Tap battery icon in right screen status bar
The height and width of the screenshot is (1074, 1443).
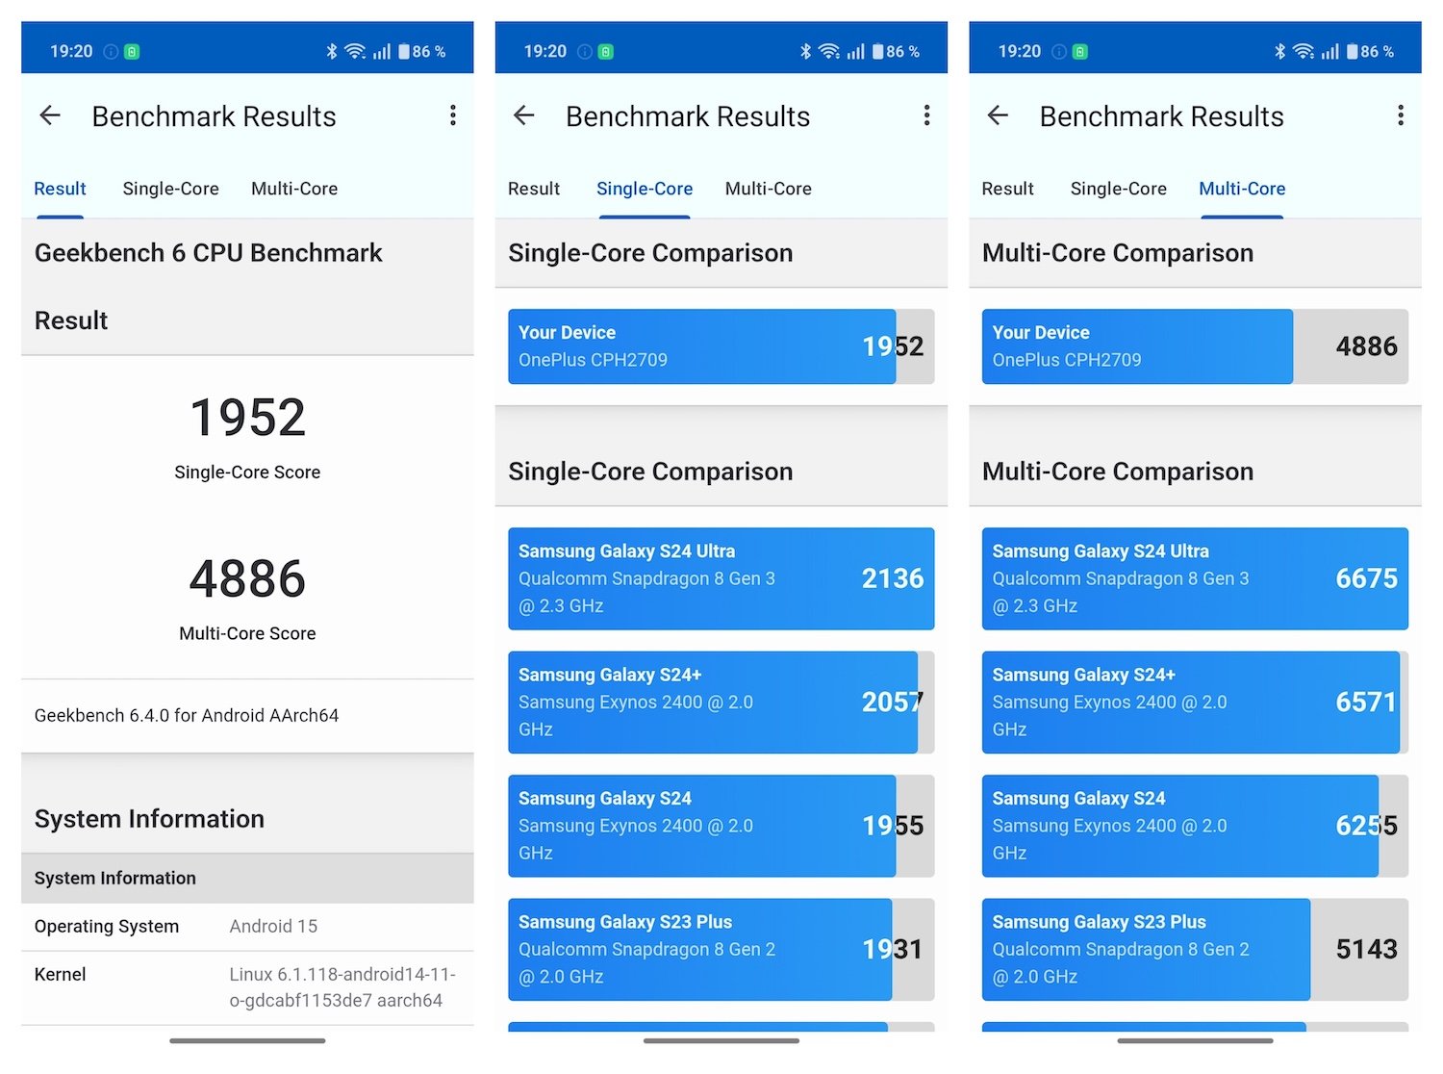1353,51
